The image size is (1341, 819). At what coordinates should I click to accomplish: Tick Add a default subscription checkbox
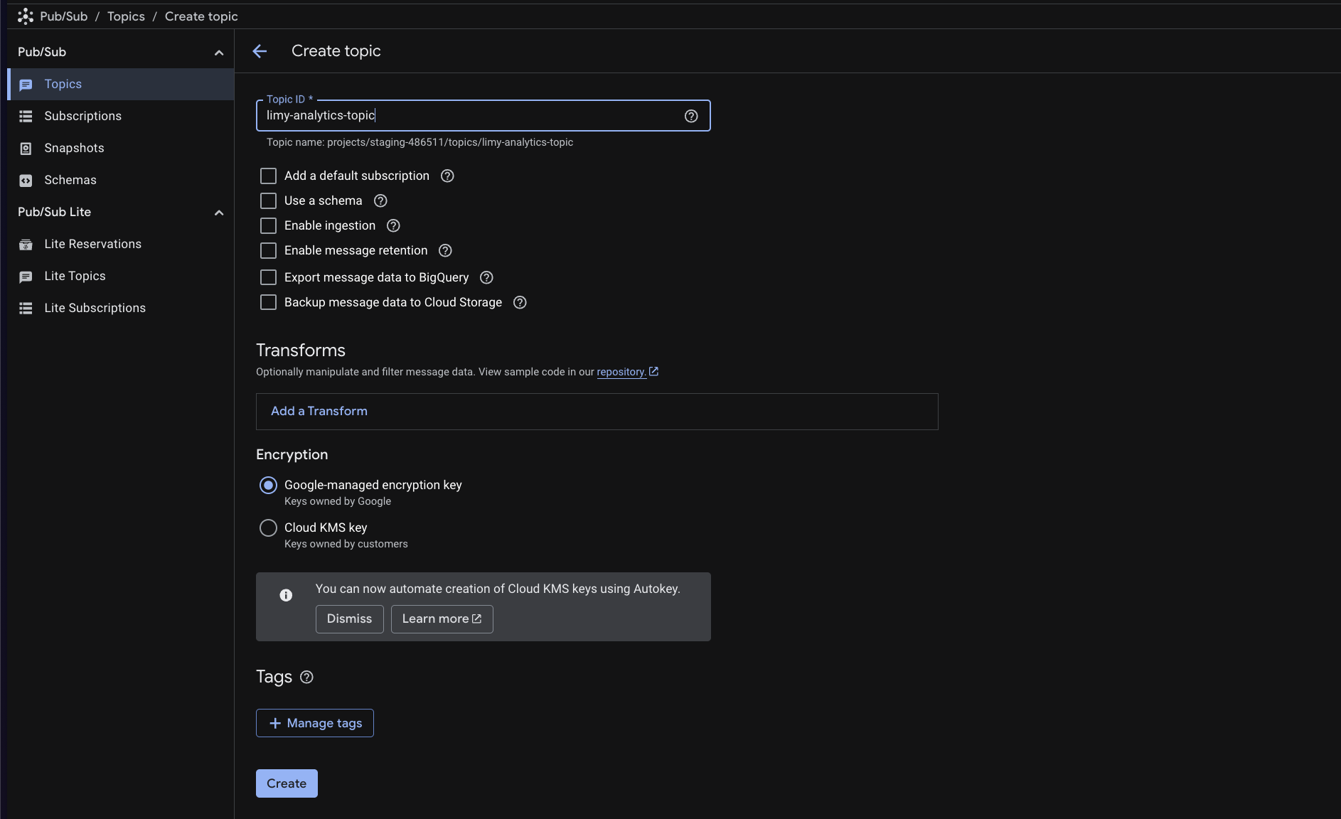(x=268, y=176)
